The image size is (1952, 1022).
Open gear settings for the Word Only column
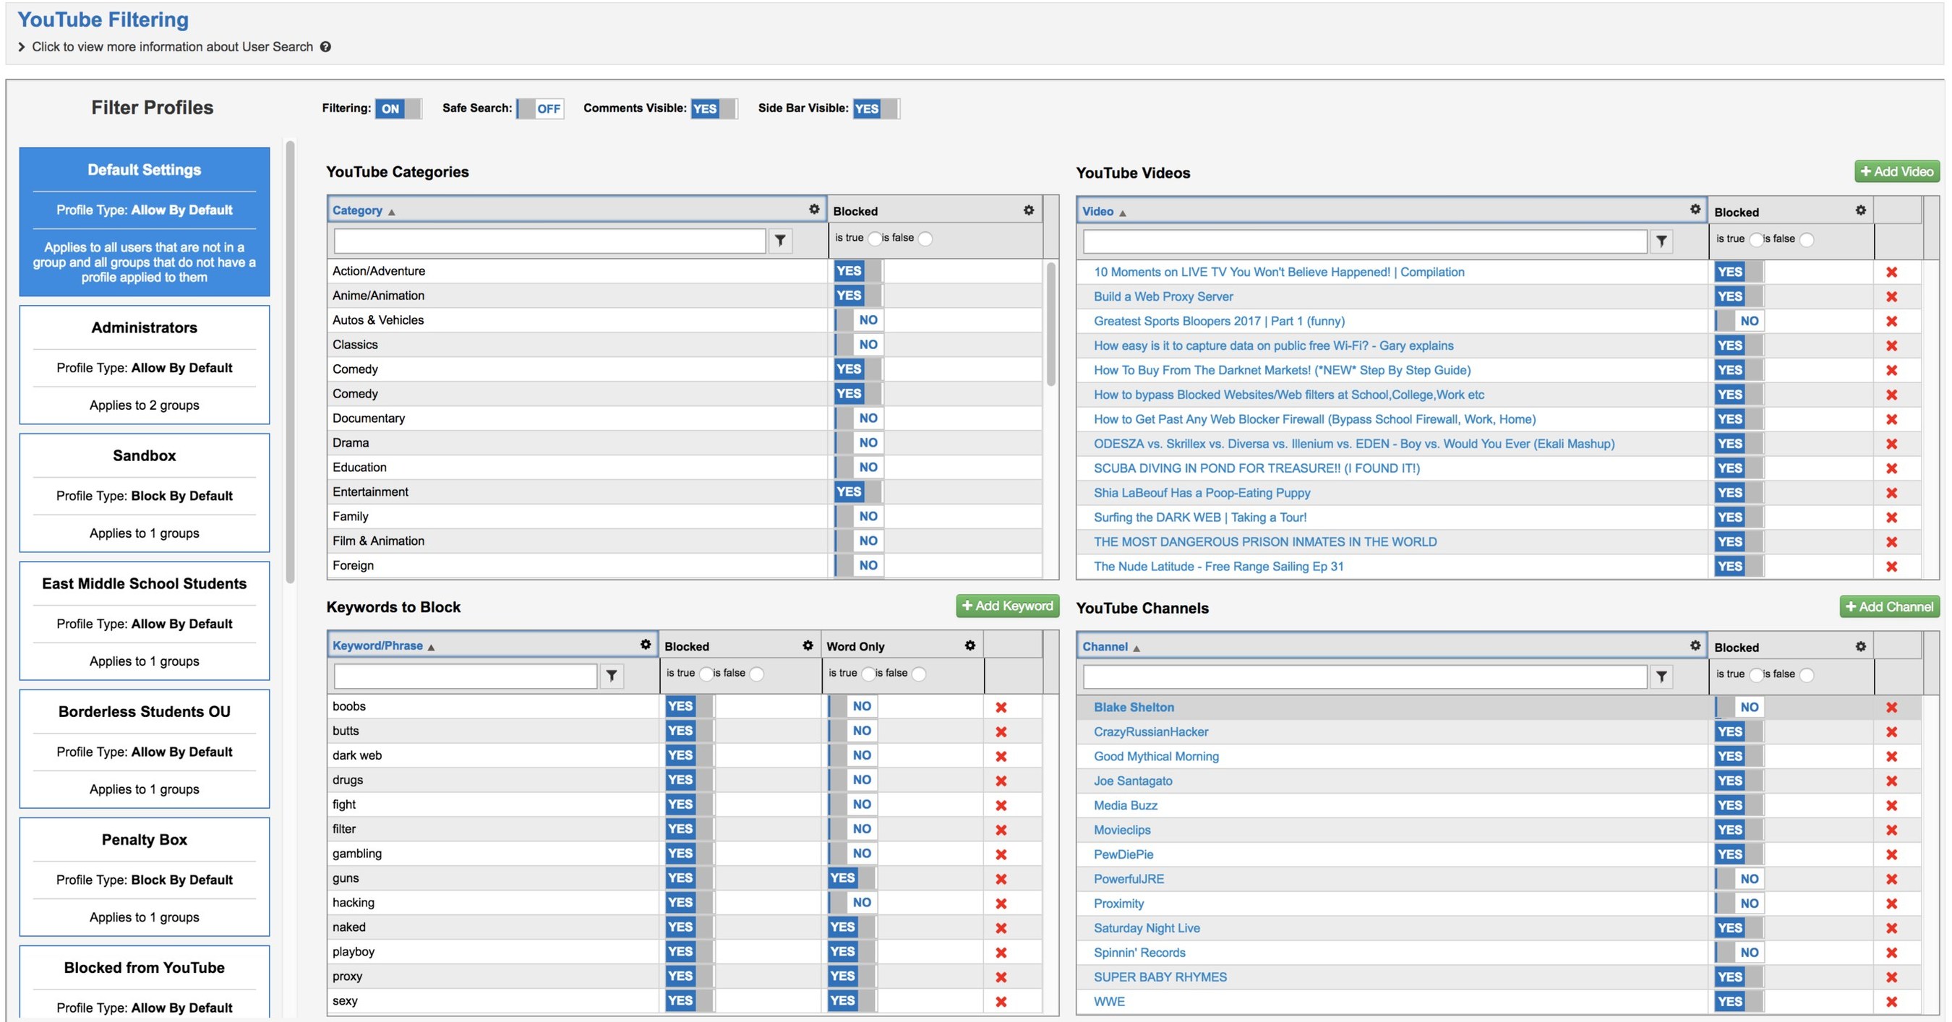pyautogui.click(x=969, y=645)
